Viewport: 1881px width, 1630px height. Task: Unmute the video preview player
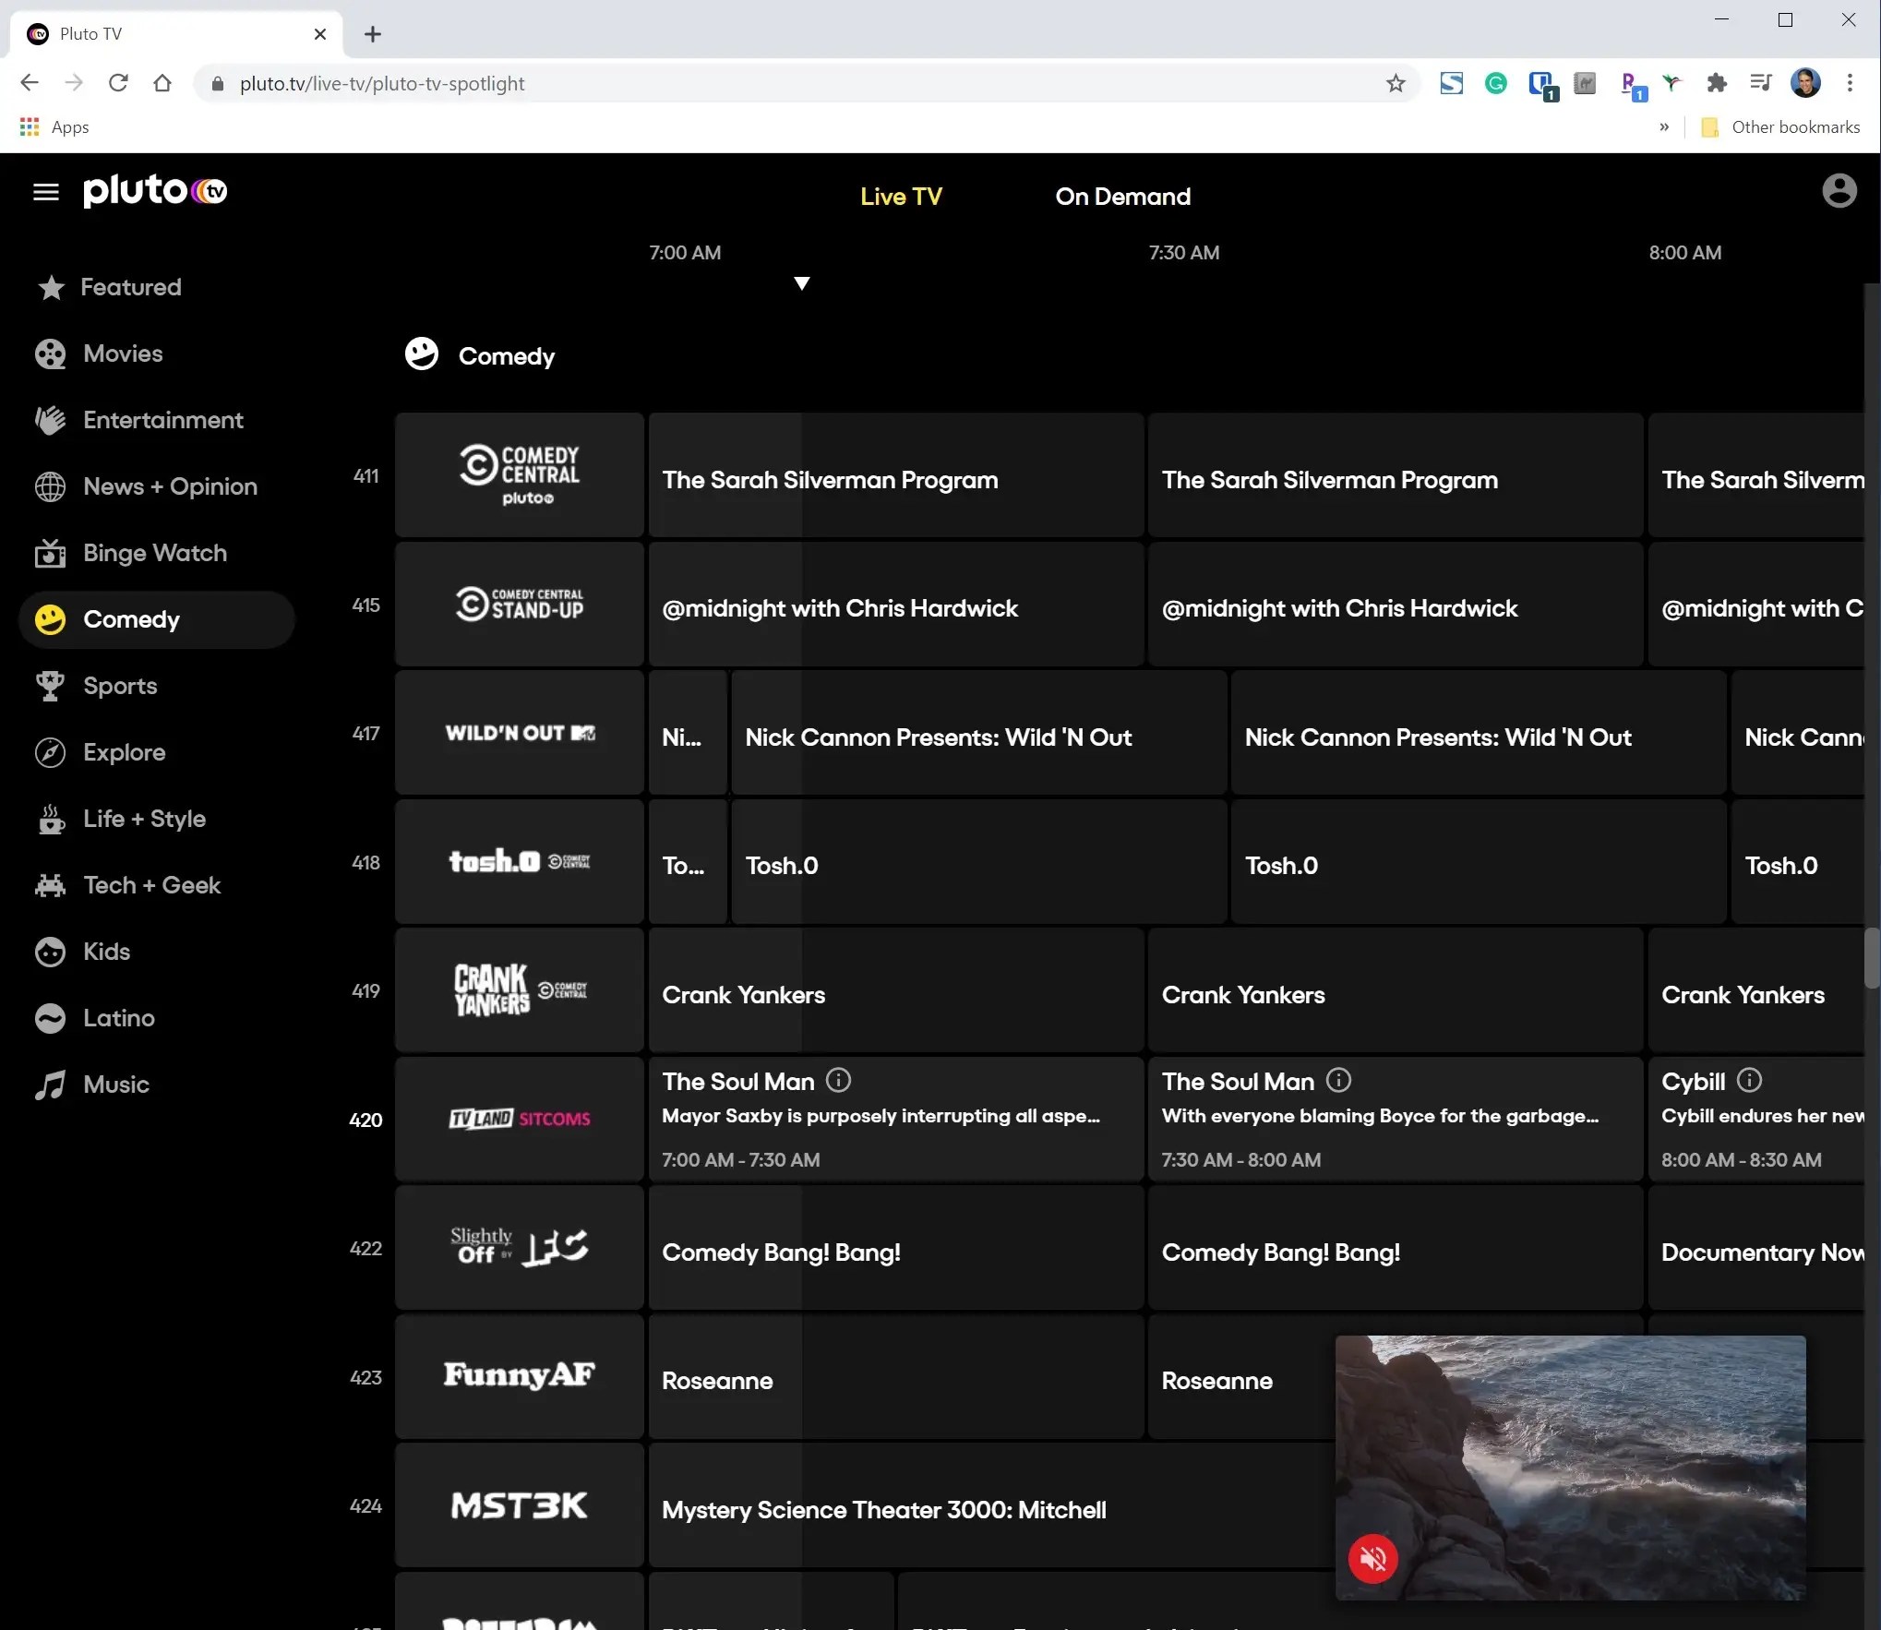tap(1372, 1559)
